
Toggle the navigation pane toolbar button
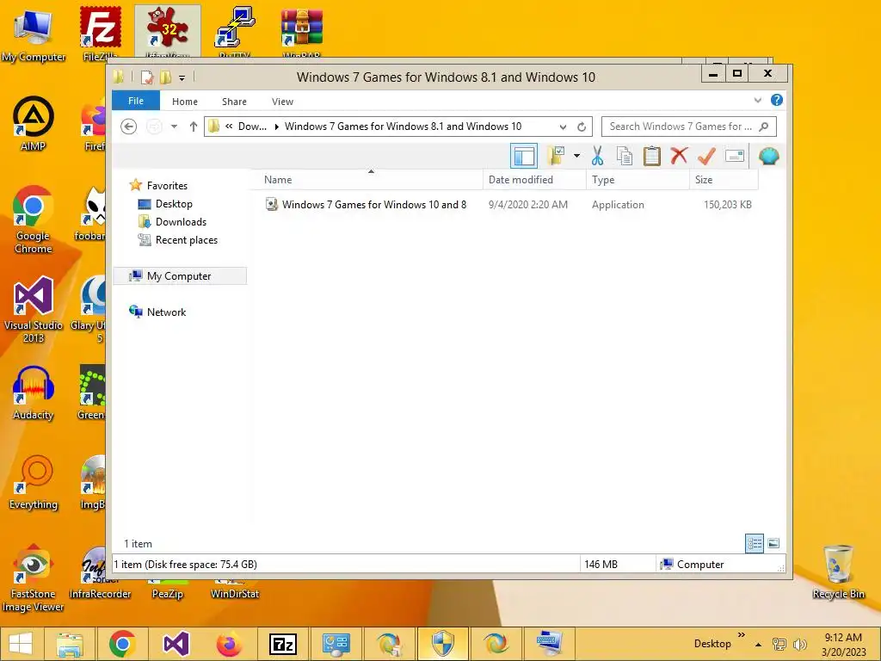(x=524, y=156)
